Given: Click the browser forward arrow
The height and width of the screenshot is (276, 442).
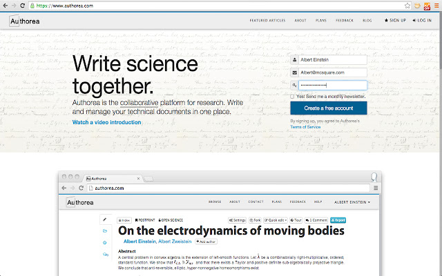Looking at the screenshot, I should click(x=14, y=6).
